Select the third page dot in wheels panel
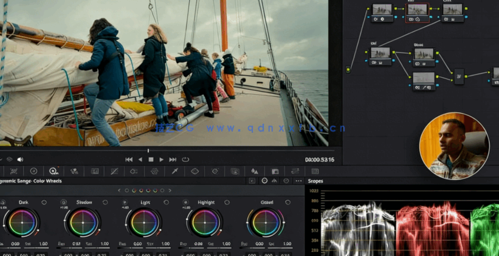Viewport: 499px width, 256px height. coord(141,190)
